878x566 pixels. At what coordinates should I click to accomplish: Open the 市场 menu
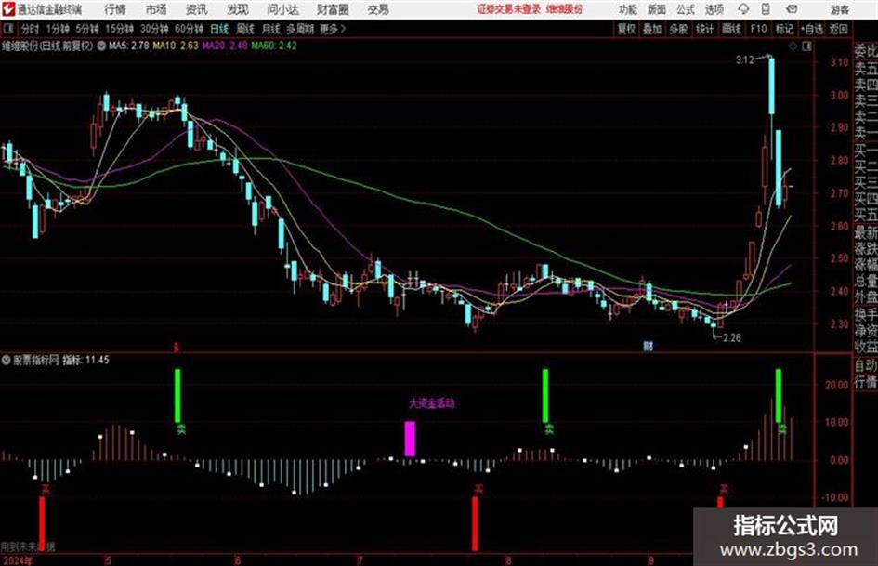pos(156,9)
